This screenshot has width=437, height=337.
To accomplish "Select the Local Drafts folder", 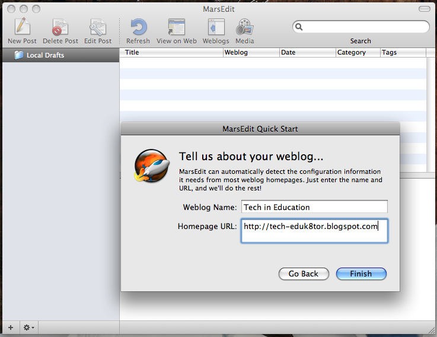I will pyautogui.click(x=60, y=55).
